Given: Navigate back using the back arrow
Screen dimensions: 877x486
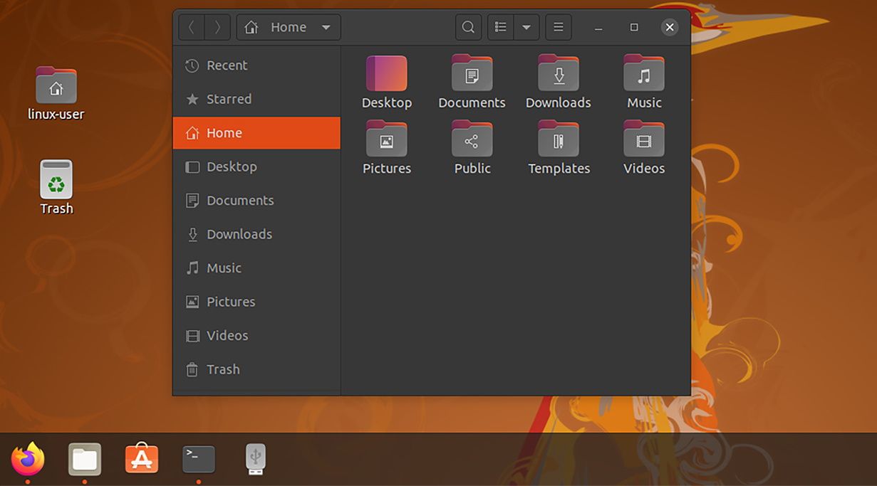Looking at the screenshot, I should [x=191, y=26].
